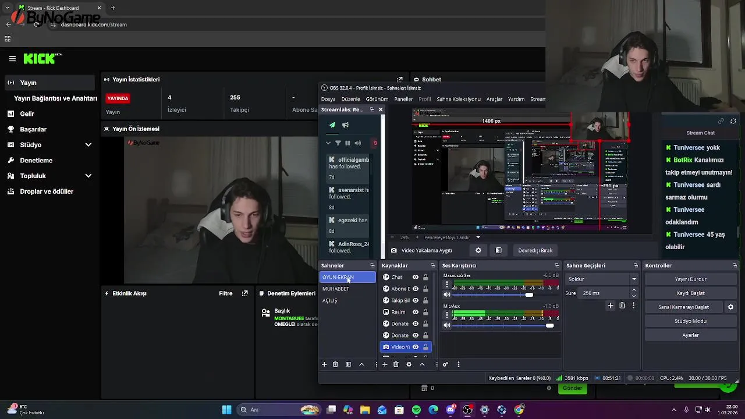This screenshot has width=745, height=419.
Task: Open advanced audio properties gears icon
Action: pos(445,364)
